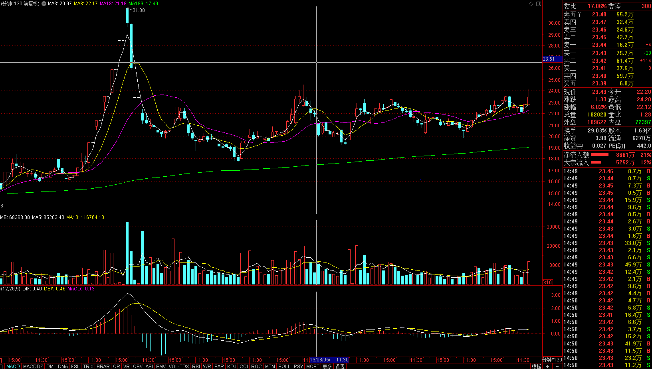Click the MA10: 116764.10 volume label
The width and height of the screenshot is (652, 369).
(85, 217)
